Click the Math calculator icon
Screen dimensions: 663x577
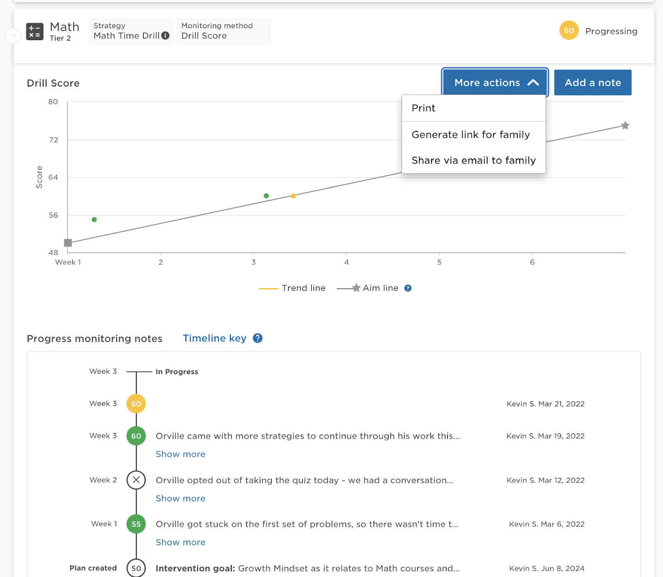pyautogui.click(x=35, y=31)
